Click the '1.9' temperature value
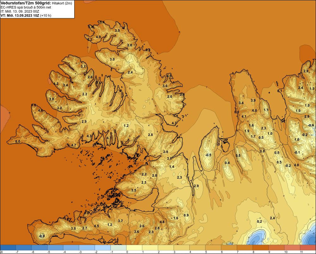Screen dimensions: 316x254 coord(247,131)
